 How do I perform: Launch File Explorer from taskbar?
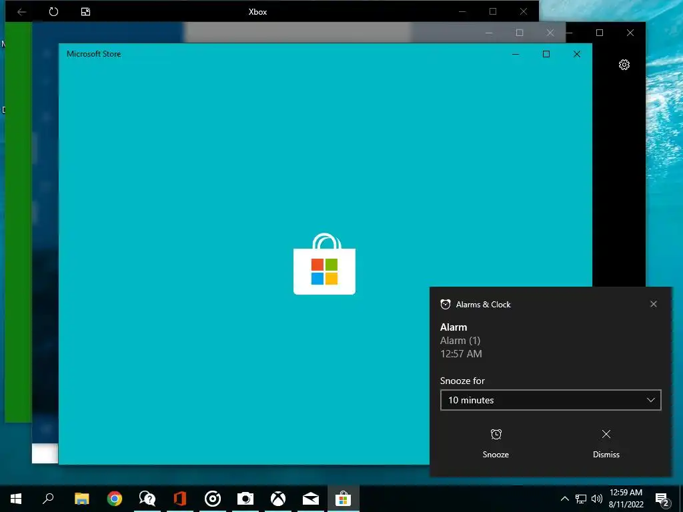point(81,499)
